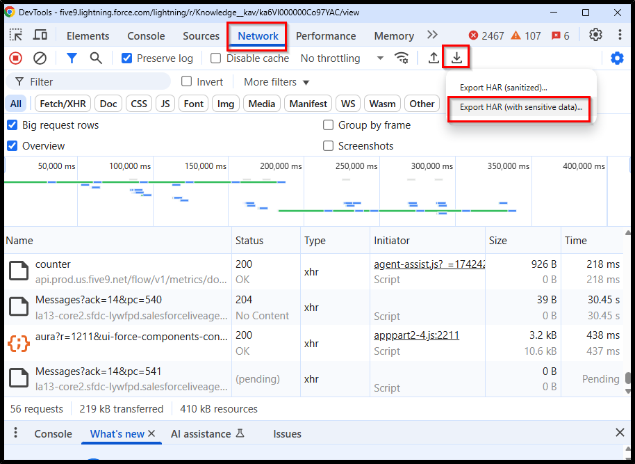The width and height of the screenshot is (635, 464).
Task: Open Network settings blue gear
Action: [617, 58]
